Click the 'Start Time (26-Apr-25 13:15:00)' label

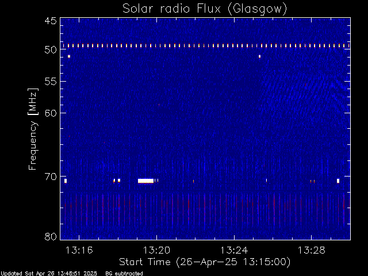click(x=205, y=262)
